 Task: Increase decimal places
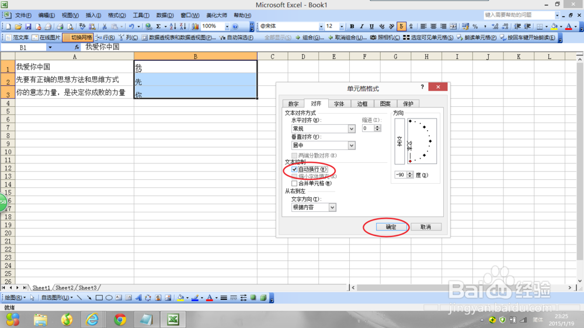coord(495,26)
